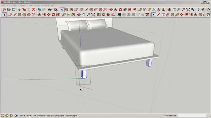Image resolution: width=211 pixels, height=118 pixels.
Task: Open the File menu
Action: pyautogui.click(x=3, y=5)
